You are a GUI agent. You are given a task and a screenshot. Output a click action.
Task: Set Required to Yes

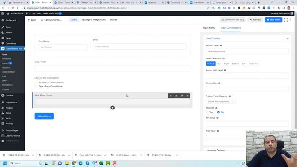pos(207,112)
